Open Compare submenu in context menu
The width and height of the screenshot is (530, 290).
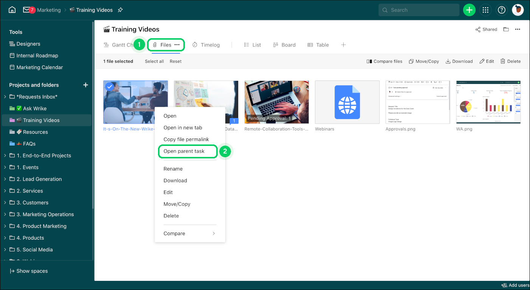[190, 233]
